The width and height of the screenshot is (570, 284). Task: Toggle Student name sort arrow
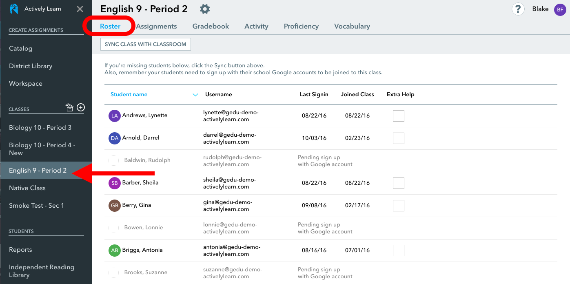(x=195, y=95)
